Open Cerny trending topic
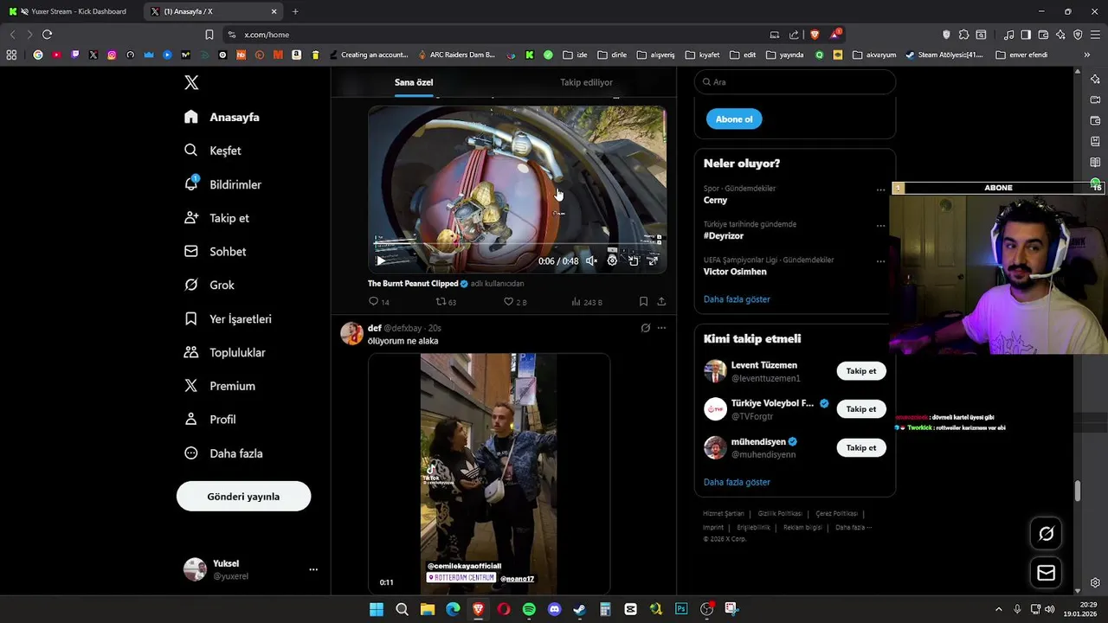This screenshot has width=1108, height=623. coord(715,200)
